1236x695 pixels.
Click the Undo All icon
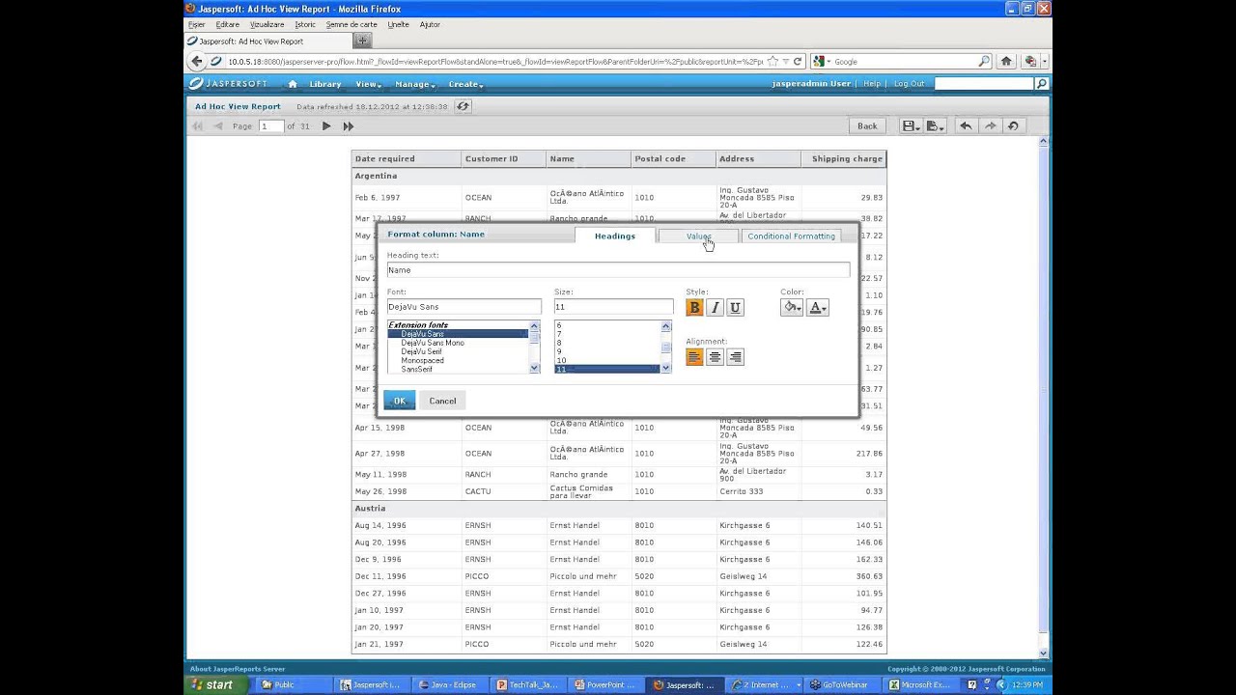point(1013,125)
